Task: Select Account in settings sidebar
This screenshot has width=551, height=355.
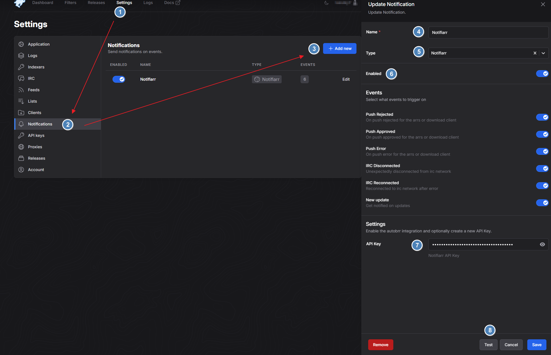Action: coord(57,170)
